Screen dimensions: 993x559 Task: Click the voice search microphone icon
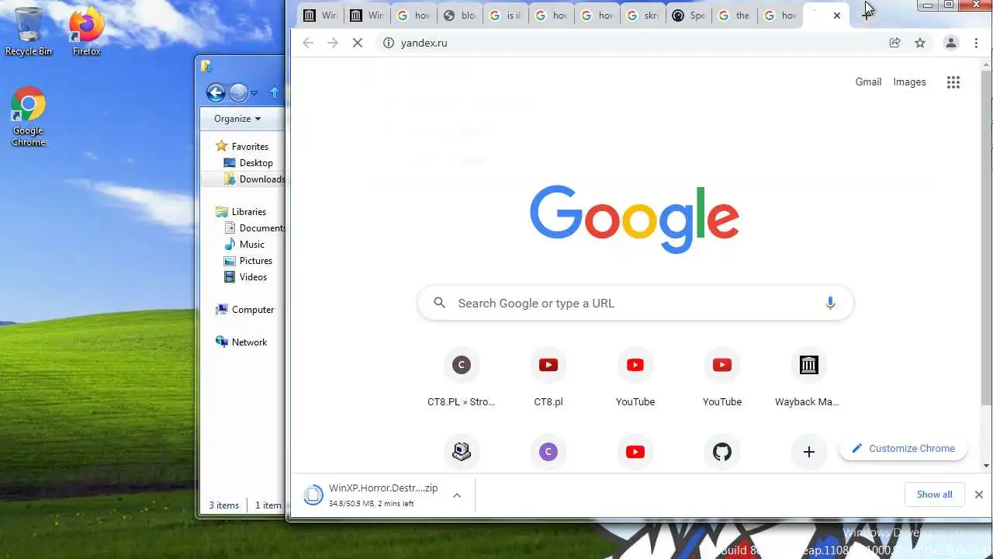[x=830, y=303]
